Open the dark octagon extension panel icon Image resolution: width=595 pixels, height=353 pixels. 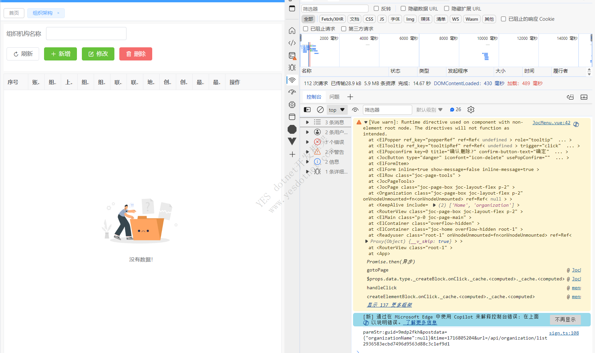(x=292, y=129)
